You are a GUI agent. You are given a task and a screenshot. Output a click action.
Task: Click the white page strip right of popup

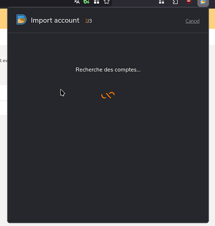(x=212, y=37)
